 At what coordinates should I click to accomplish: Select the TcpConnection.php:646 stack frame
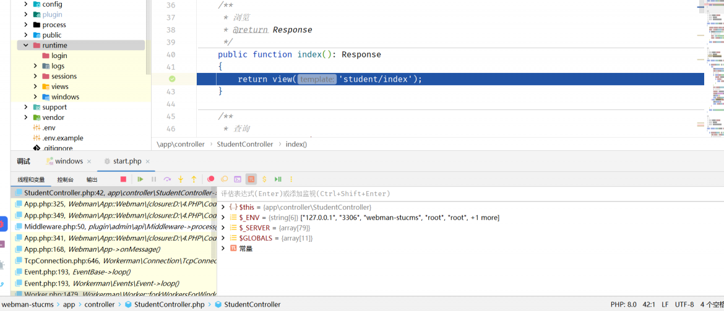(114, 261)
